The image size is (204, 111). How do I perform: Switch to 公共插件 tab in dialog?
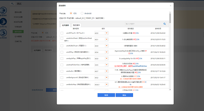(x=65, y=25)
